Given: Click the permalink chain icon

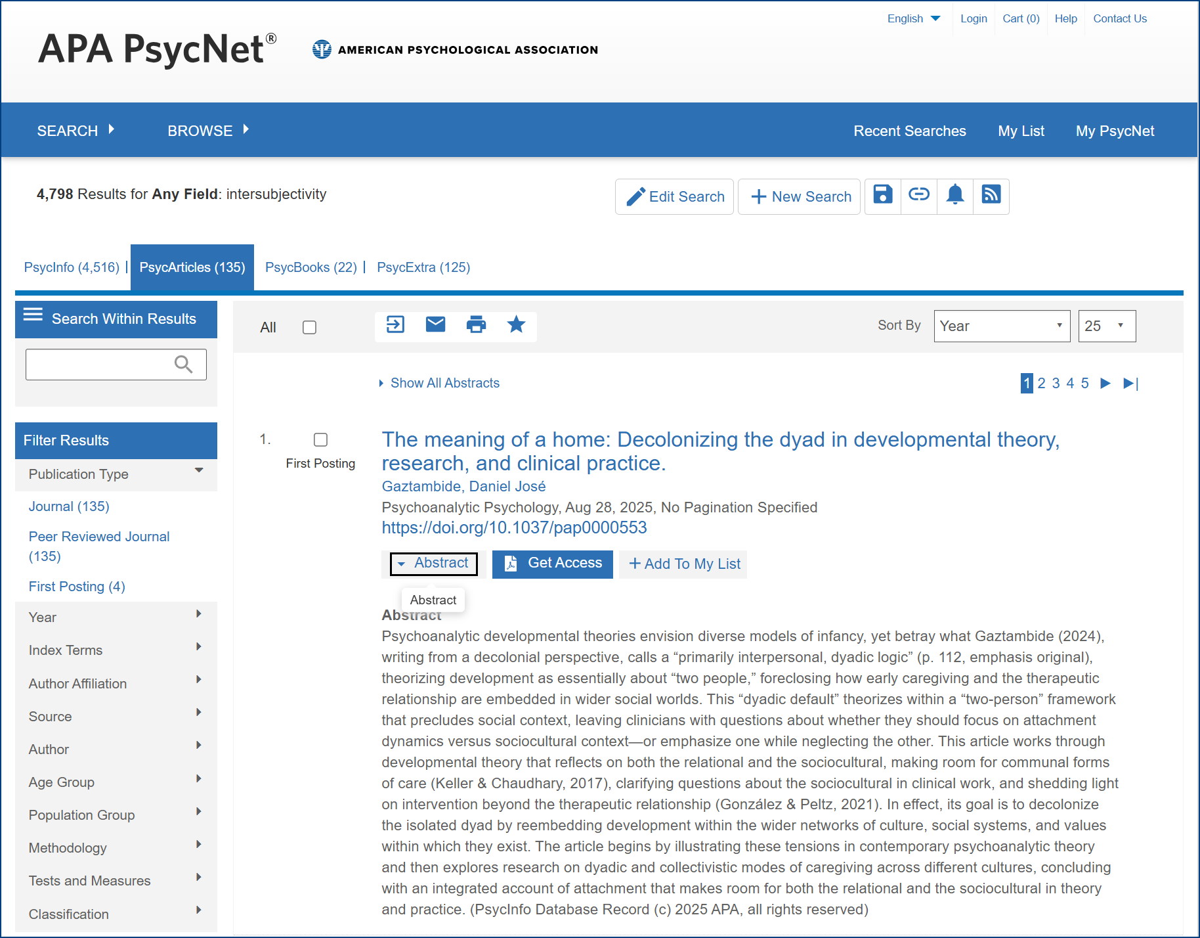Looking at the screenshot, I should (x=919, y=194).
